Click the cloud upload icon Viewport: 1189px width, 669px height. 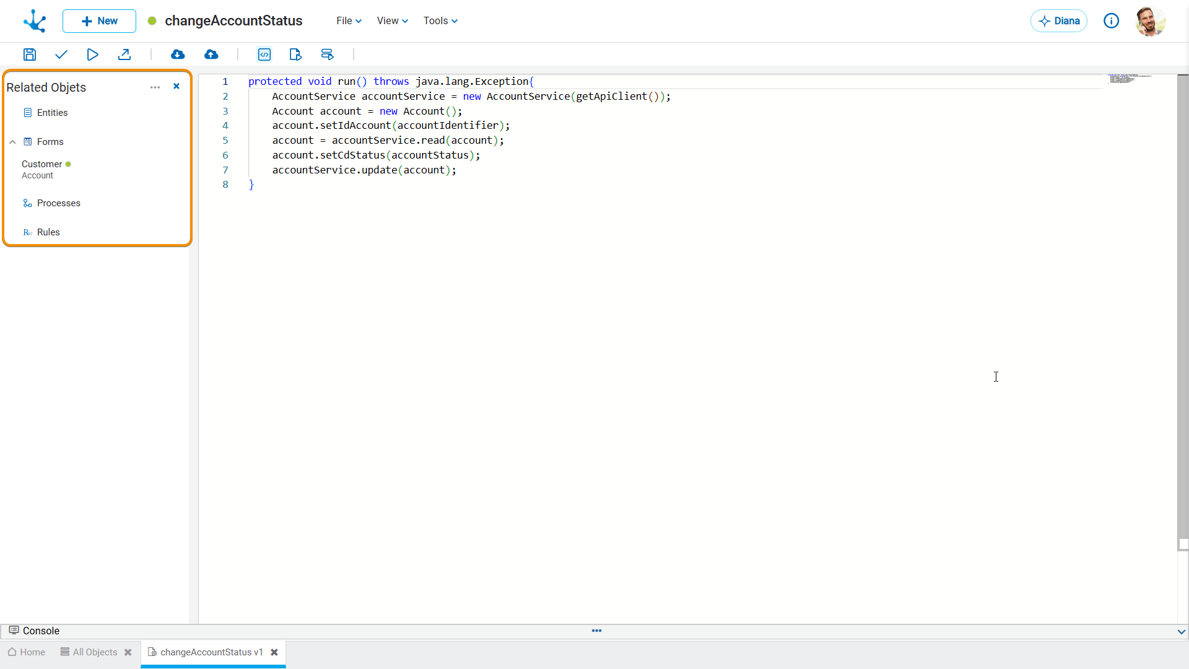(211, 55)
